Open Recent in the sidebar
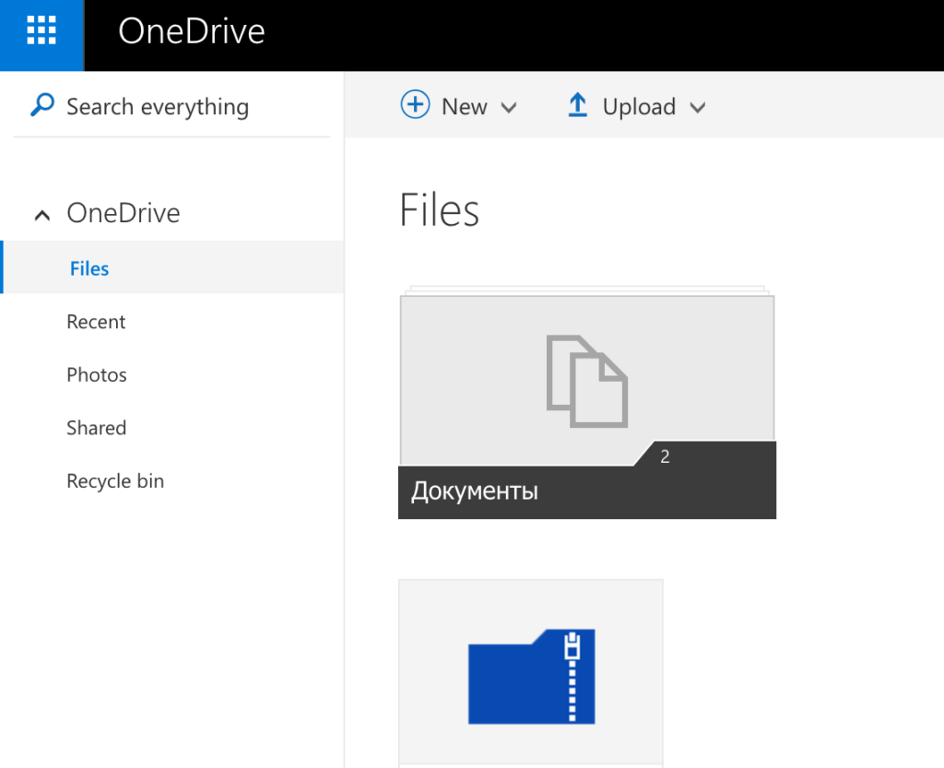This screenshot has height=768, width=944. click(x=96, y=322)
